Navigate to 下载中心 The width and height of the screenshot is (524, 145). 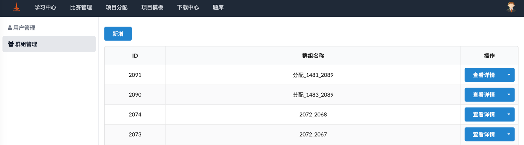(188, 8)
